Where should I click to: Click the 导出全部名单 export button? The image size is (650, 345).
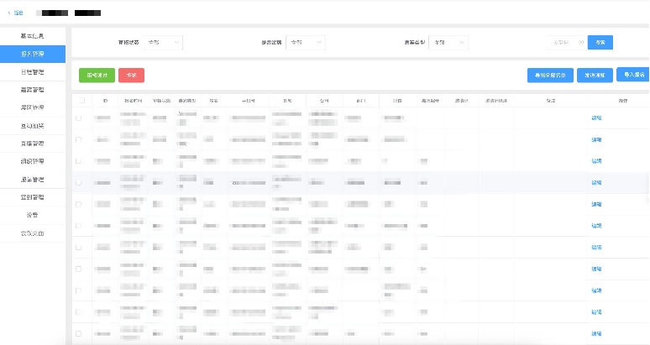click(x=551, y=76)
